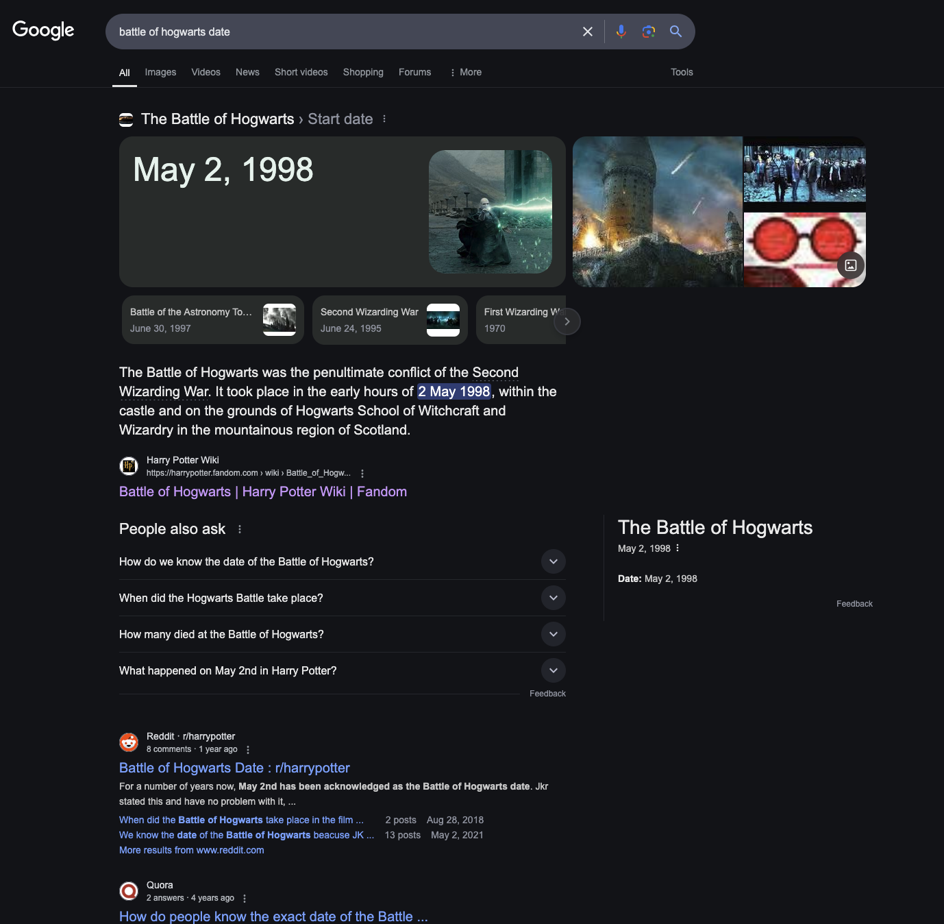Open 'When did the Battle of Hogwarts take place' sublink
Image resolution: width=944 pixels, height=924 pixels.
(x=241, y=820)
